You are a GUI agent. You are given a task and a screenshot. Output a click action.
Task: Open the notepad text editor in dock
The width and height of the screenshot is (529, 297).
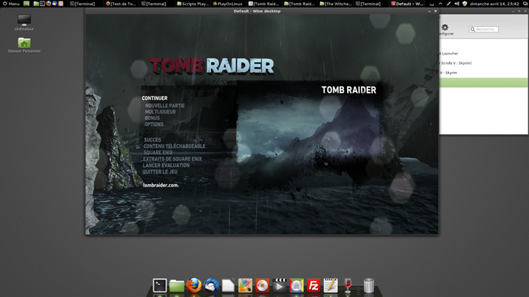point(331,285)
